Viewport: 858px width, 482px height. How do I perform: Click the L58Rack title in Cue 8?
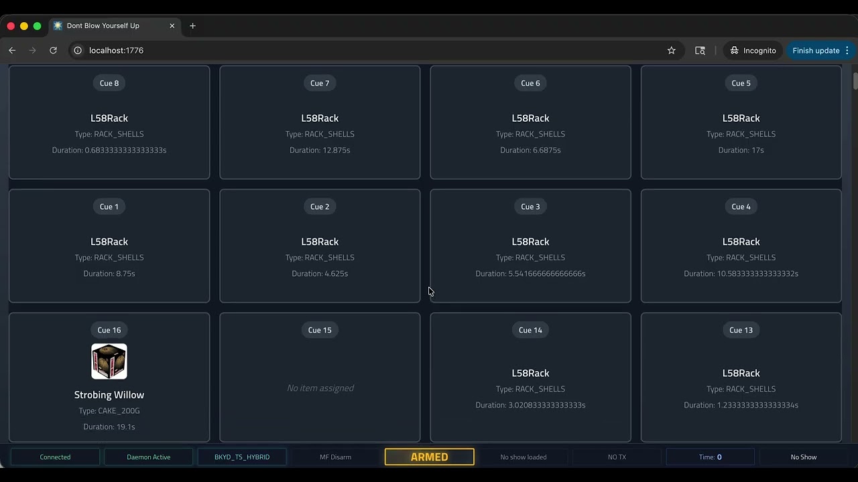[109, 118]
